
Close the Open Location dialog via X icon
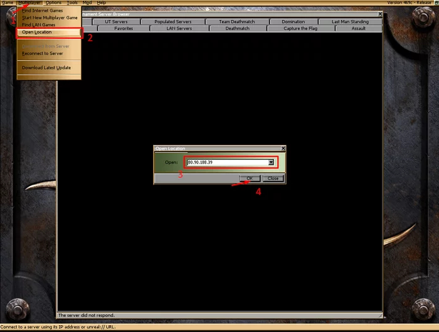point(283,148)
